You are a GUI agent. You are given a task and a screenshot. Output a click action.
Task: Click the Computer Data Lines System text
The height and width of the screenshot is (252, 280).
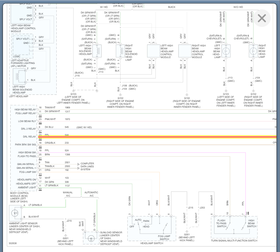click(87, 166)
